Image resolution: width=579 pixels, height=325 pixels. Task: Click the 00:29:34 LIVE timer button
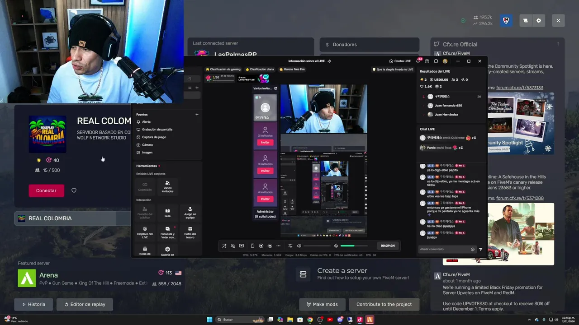[x=388, y=246]
